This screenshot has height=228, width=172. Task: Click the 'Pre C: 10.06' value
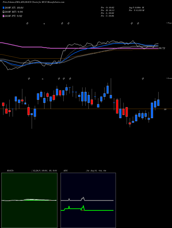click(107, 16)
